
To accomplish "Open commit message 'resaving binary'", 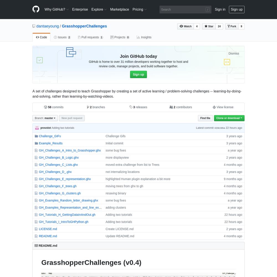I will click(x=116, y=193).
